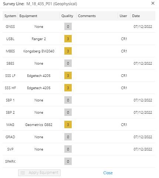Select the SSS HF system cell
159x178 pixels.
point(10,88)
